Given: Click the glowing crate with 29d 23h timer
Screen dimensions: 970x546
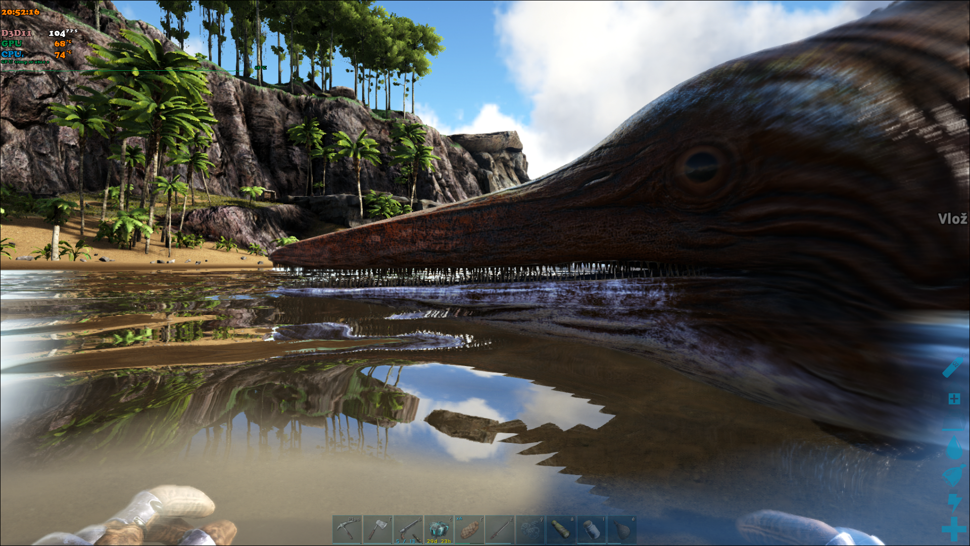Looking at the screenshot, I should pos(439,530).
